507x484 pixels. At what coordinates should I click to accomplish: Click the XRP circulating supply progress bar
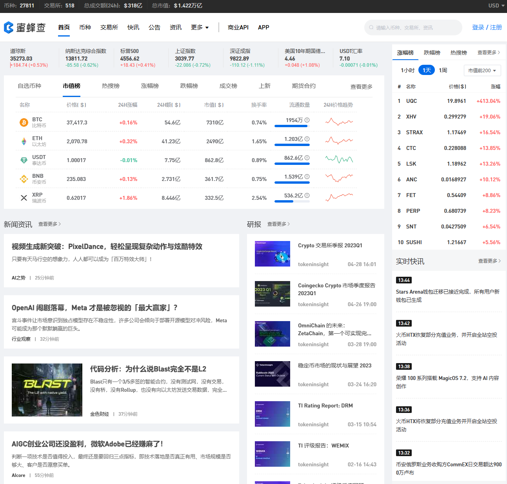(x=292, y=201)
